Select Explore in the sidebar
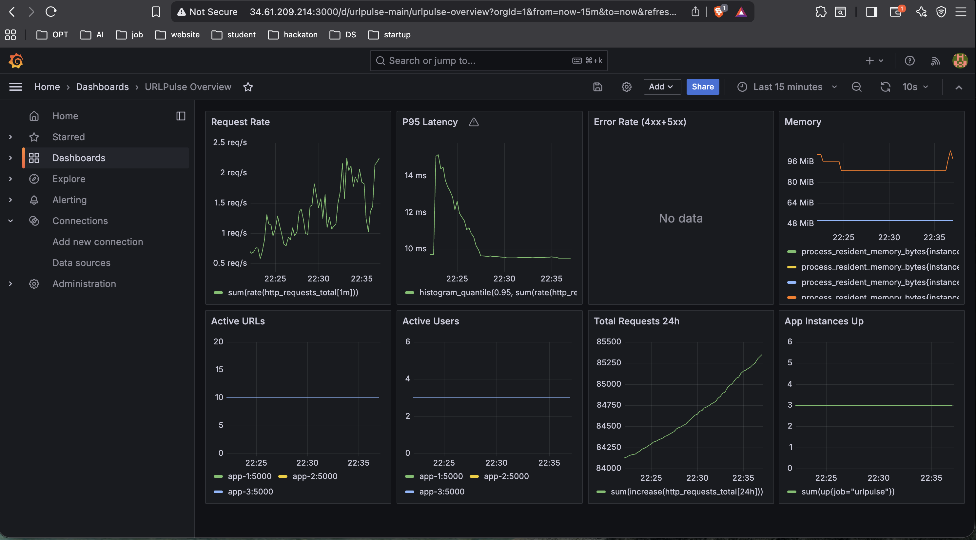The image size is (976, 540). (x=68, y=179)
